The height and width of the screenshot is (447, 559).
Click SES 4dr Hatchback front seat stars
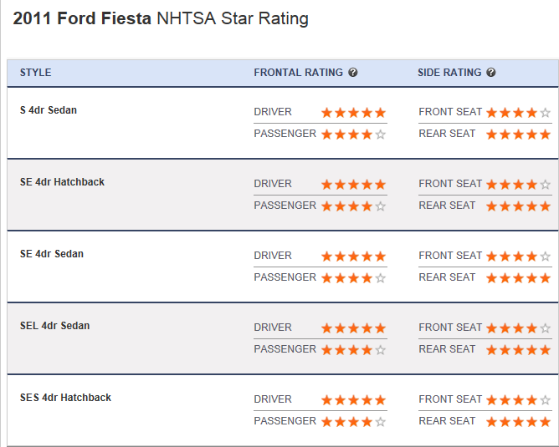(518, 399)
